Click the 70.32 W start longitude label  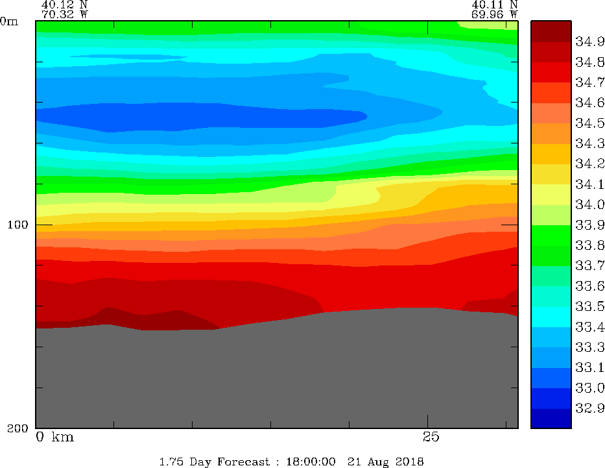coord(64,15)
